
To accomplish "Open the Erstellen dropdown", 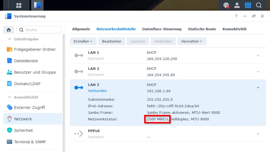I will coord(83,41).
